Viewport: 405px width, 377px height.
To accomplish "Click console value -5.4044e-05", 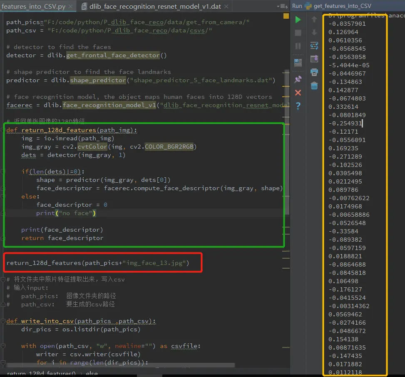I will pos(349,65).
